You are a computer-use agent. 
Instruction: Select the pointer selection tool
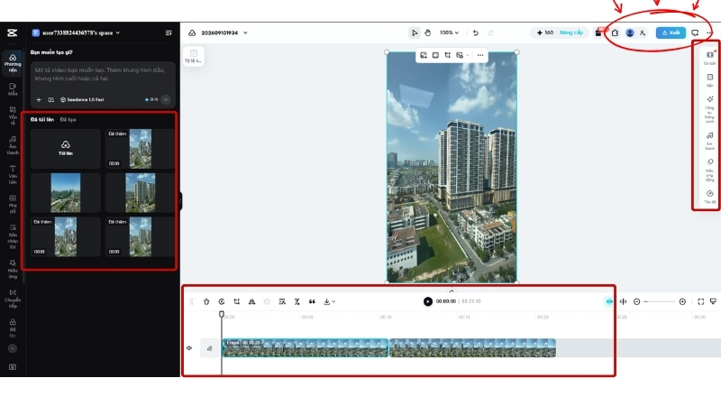415,32
